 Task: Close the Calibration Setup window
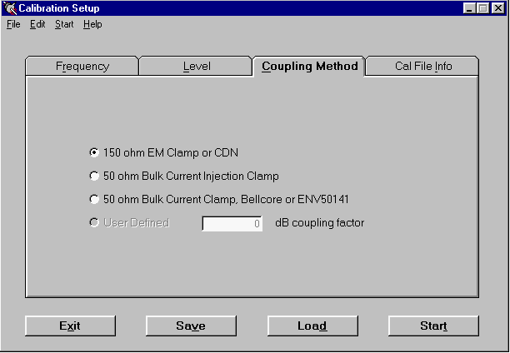coord(499,8)
